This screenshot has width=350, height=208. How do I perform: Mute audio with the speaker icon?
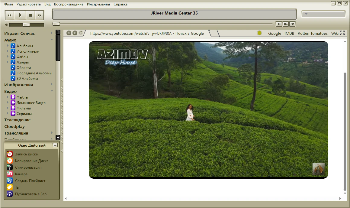(6, 25)
